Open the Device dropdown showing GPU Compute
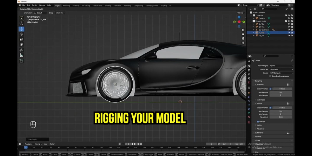312x156 pixels. [281, 73]
